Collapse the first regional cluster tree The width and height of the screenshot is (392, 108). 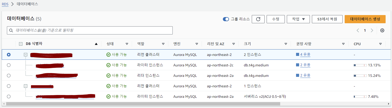[26, 55]
